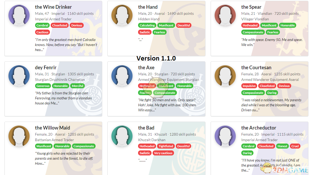Screen dimensions: 311x175
Task: Open dey Fenrir's blue avatar icon
Action: pos(19,76)
